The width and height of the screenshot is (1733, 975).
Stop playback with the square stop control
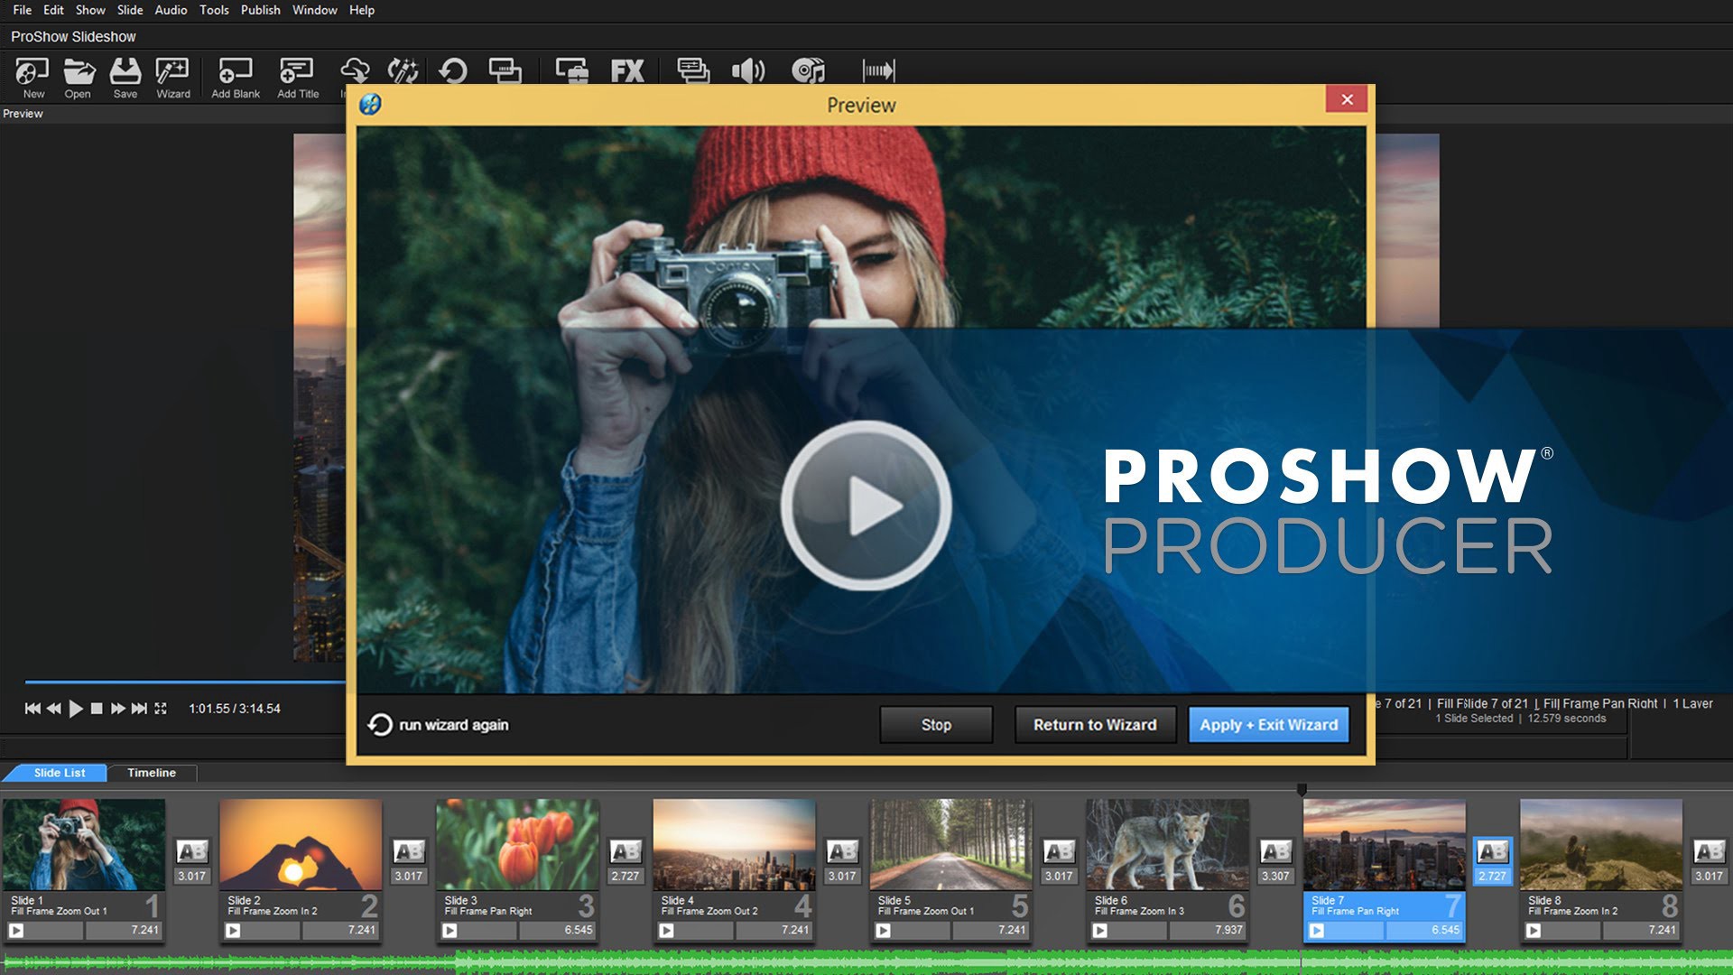(97, 710)
